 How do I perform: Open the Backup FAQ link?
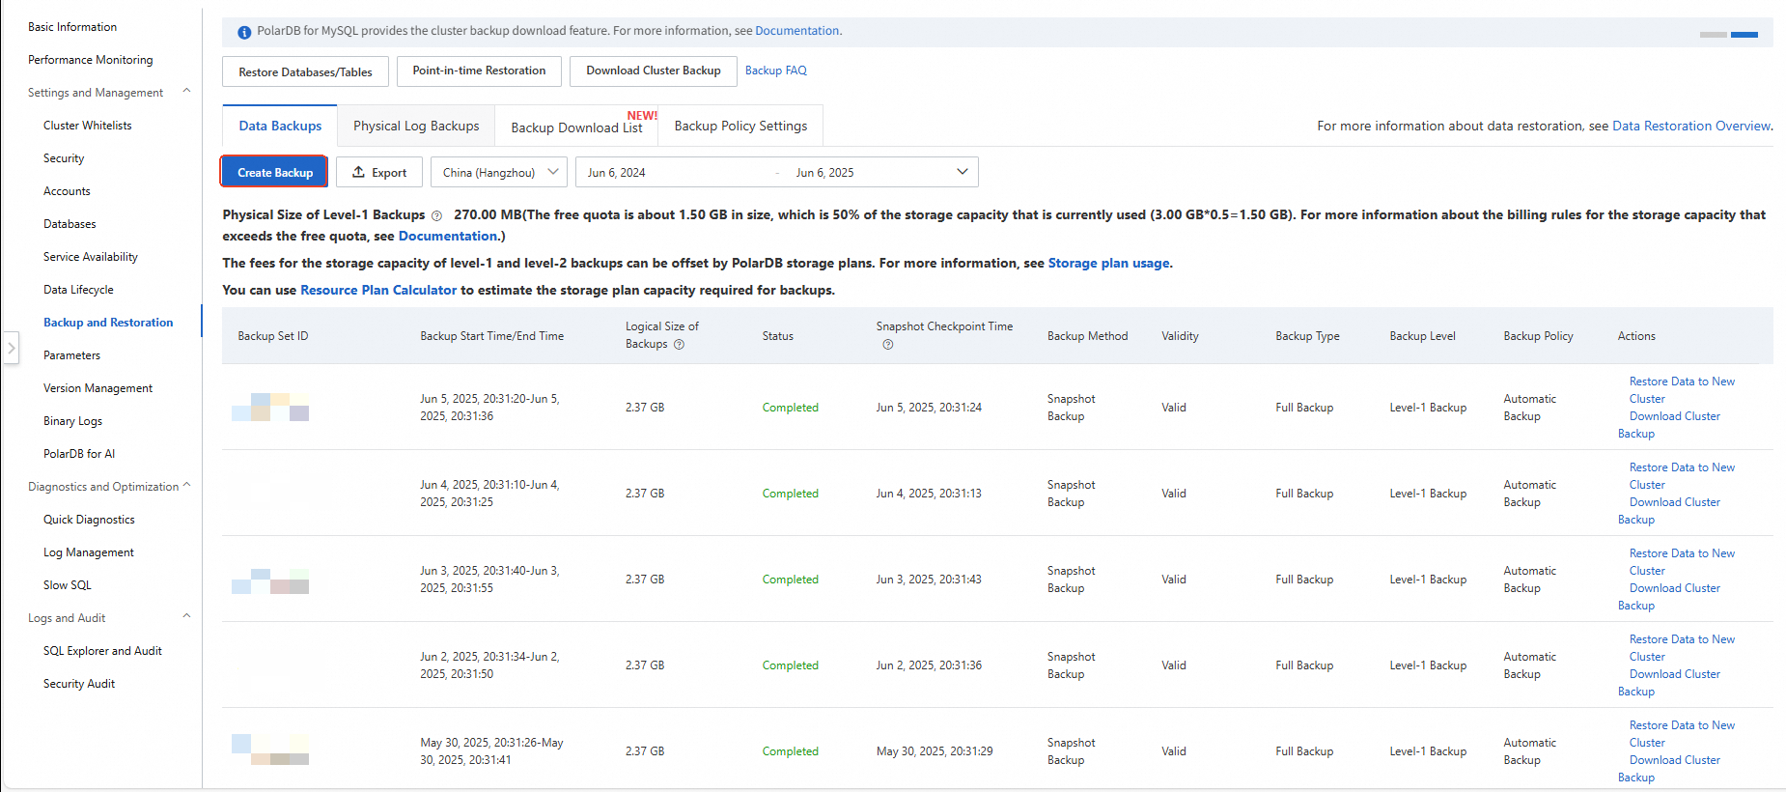click(x=776, y=71)
